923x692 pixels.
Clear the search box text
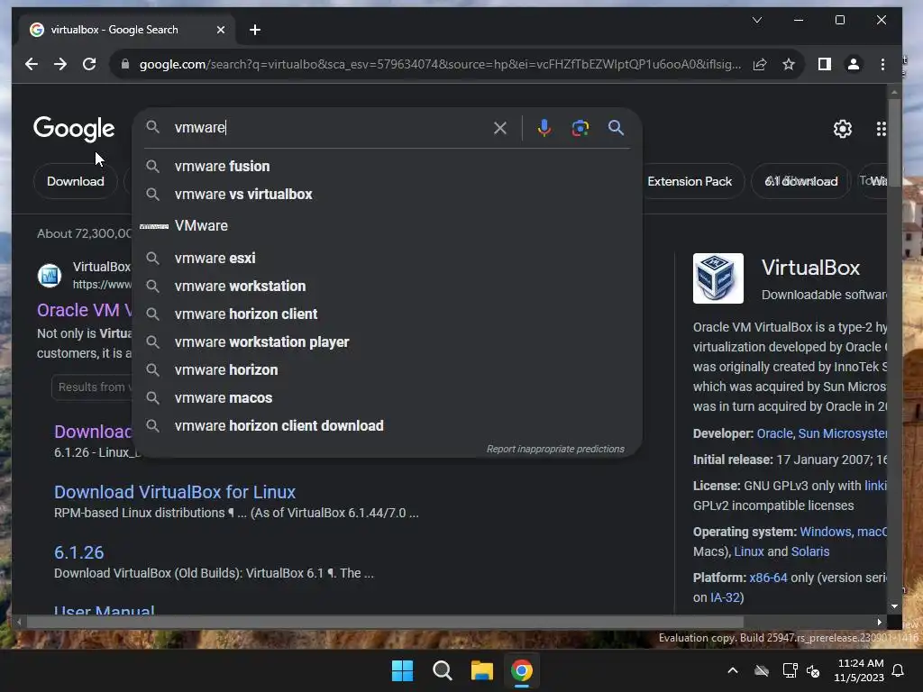point(499,128)
